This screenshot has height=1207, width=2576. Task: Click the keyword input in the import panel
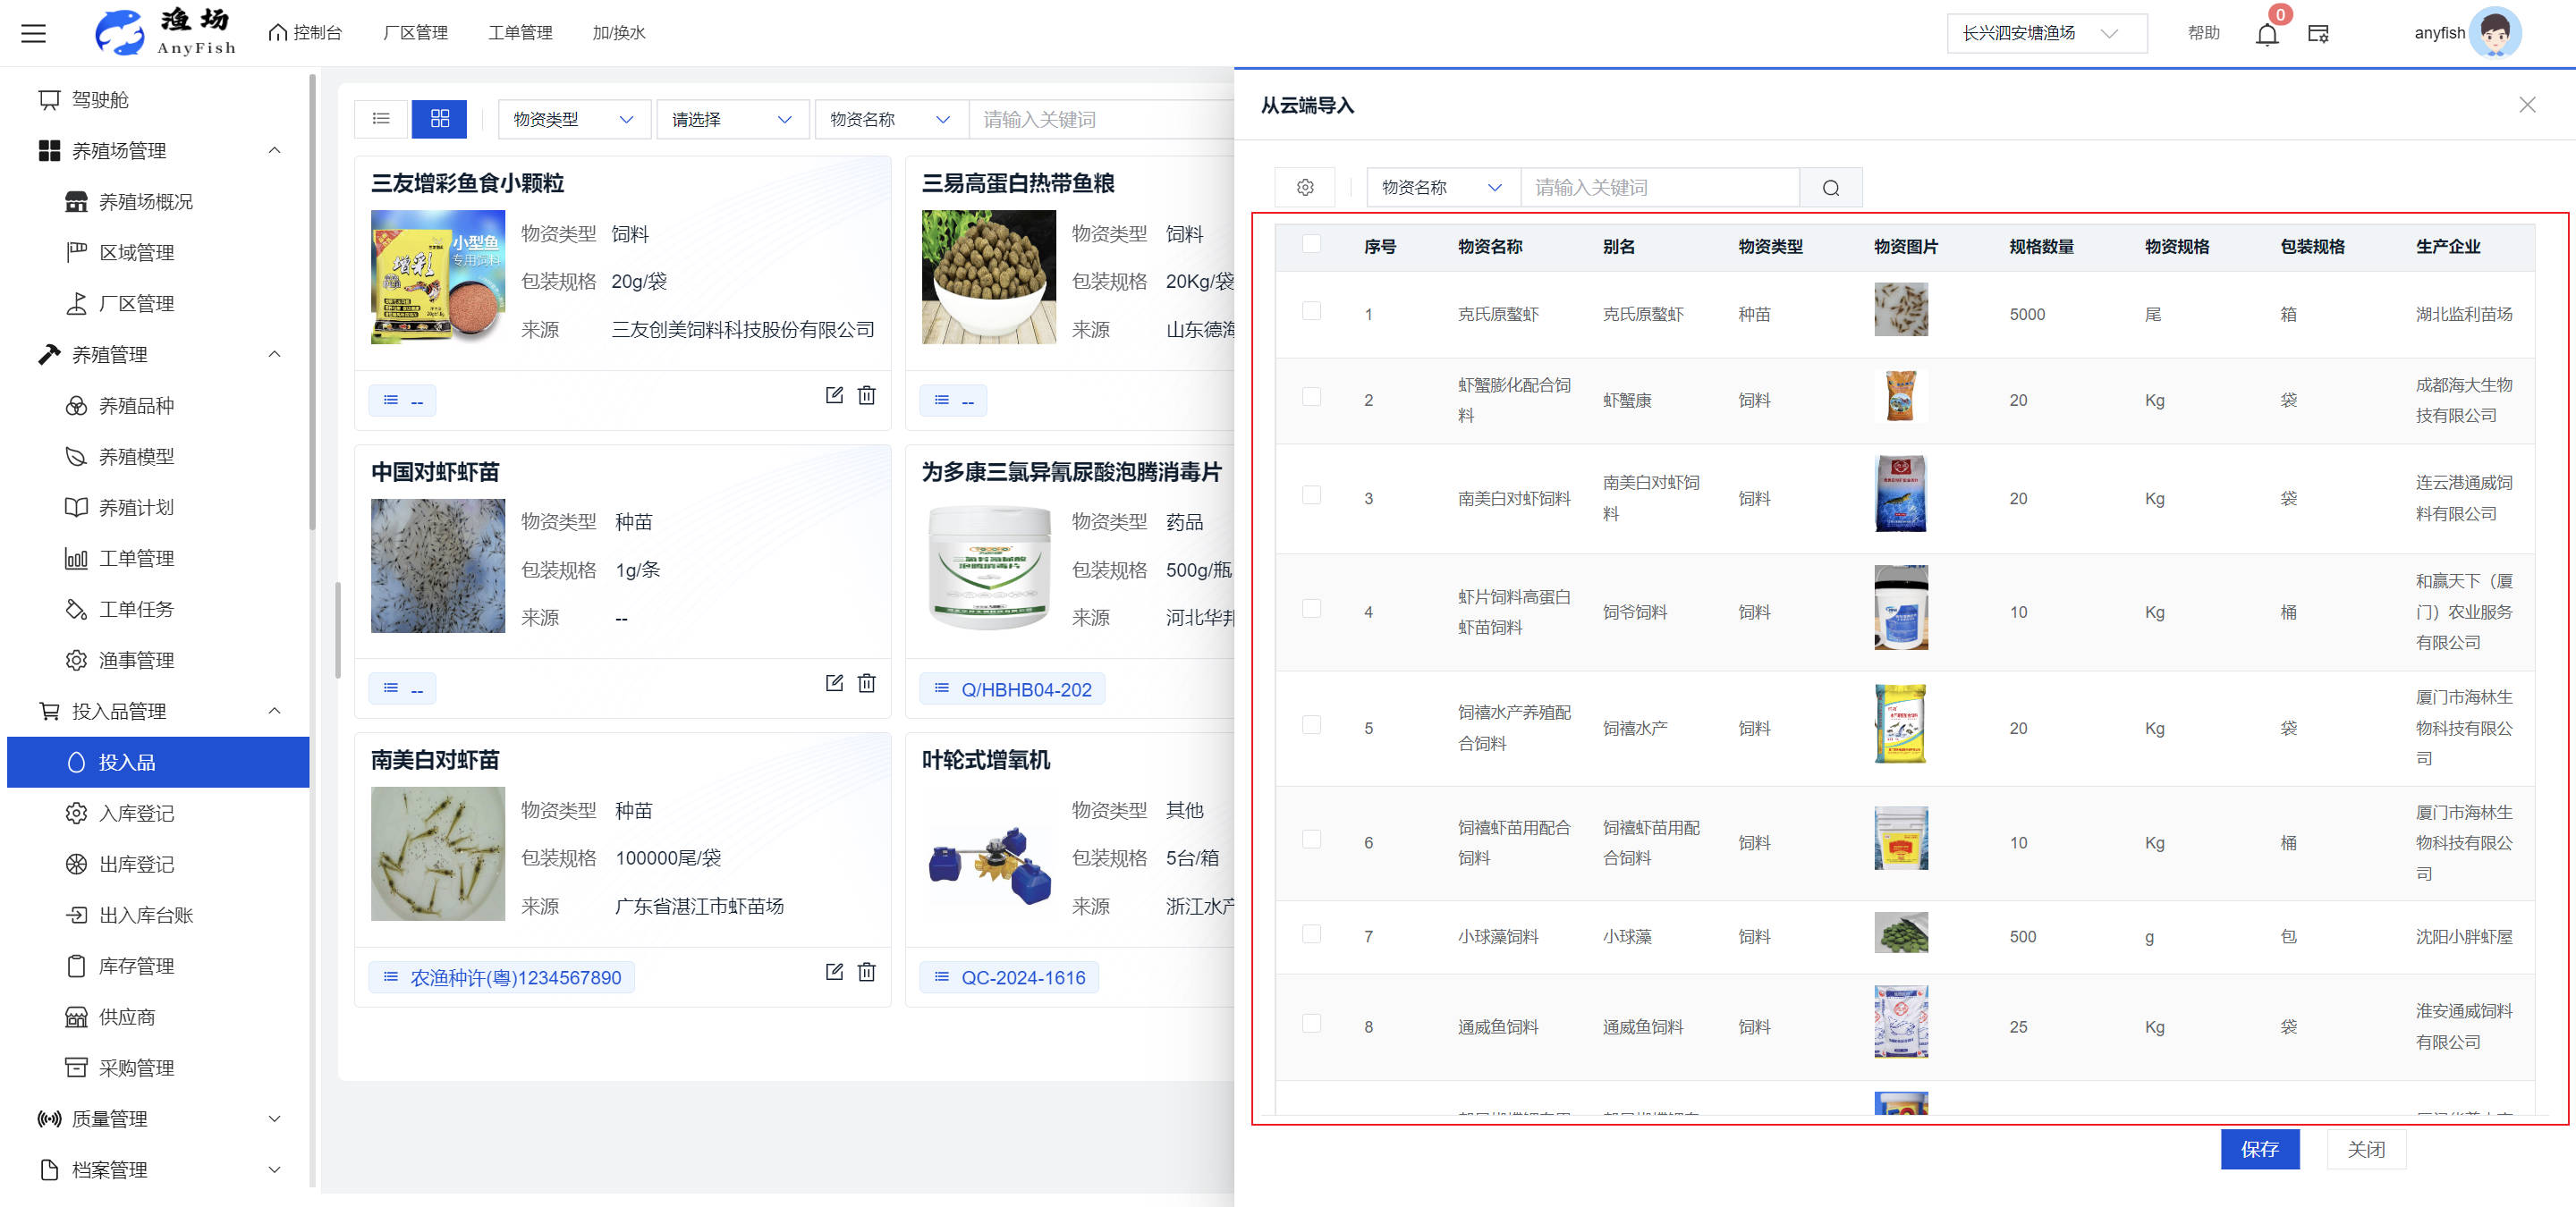[x=1658, y=188]
